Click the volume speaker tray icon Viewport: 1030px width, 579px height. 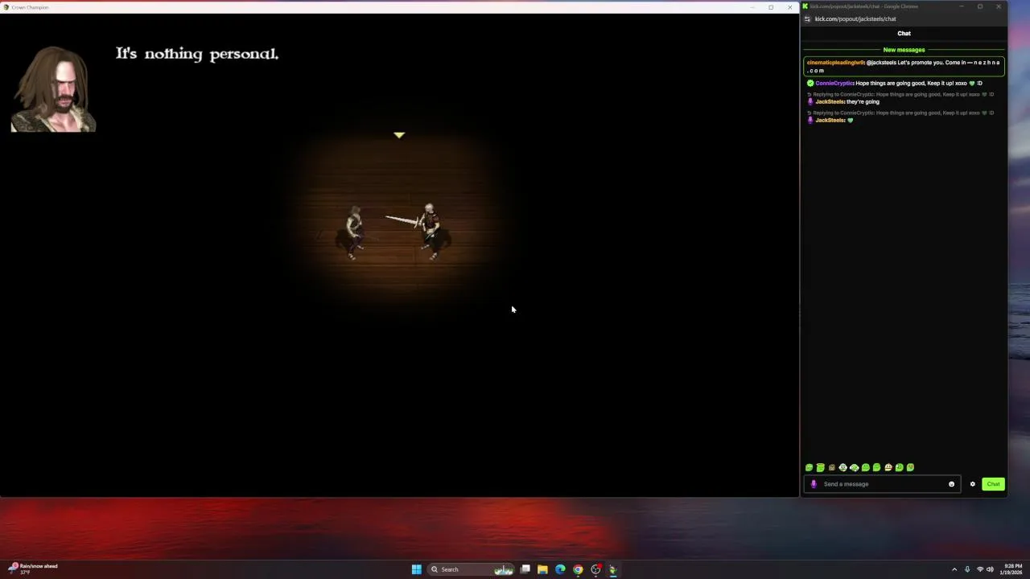(x=990, y=569)
